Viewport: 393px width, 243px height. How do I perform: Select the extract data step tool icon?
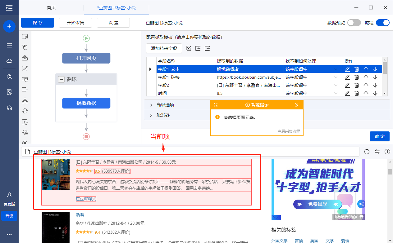[x=25, y=58]
